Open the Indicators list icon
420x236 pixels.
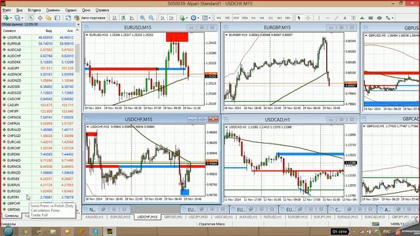(182, 18)
